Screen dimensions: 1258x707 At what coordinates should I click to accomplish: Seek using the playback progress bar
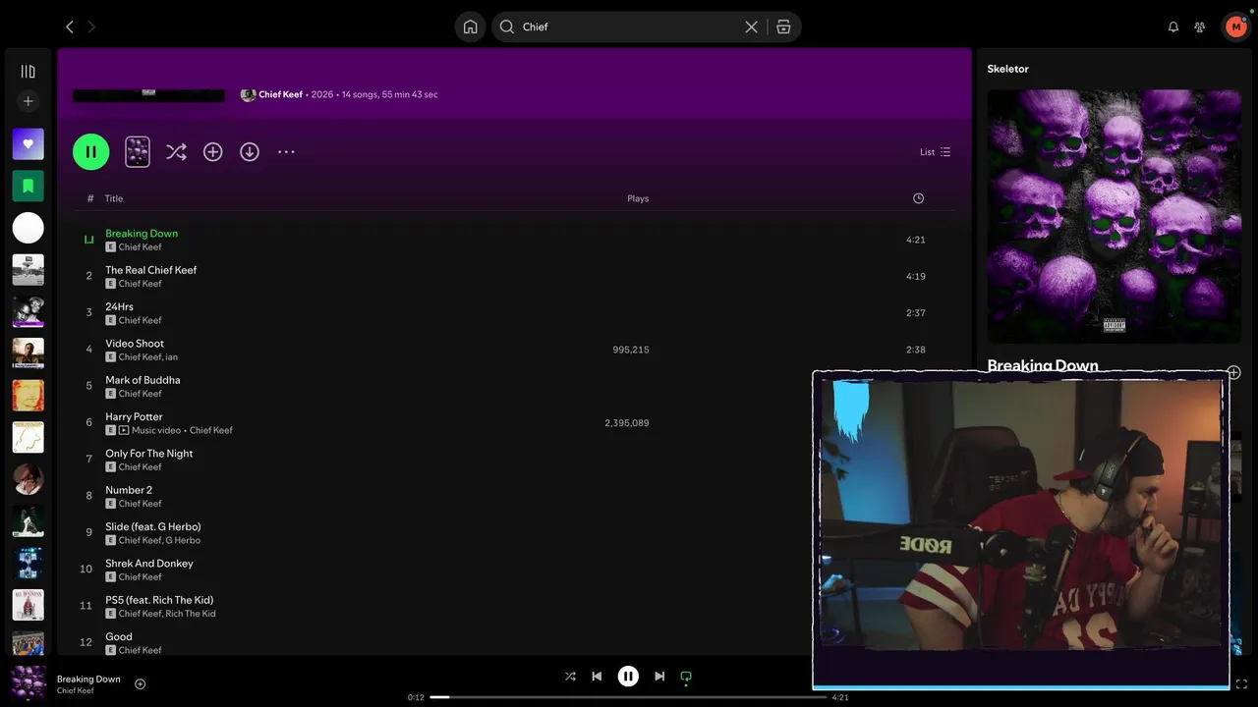tap(628, 697)
